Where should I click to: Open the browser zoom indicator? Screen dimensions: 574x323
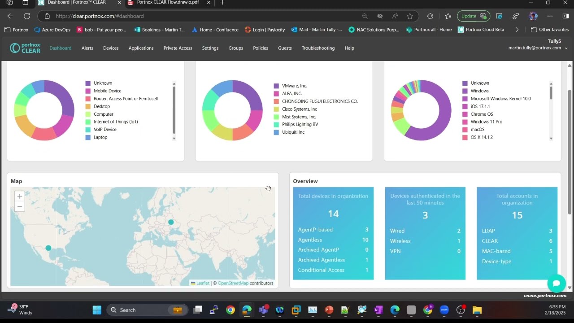click(365, 16)
